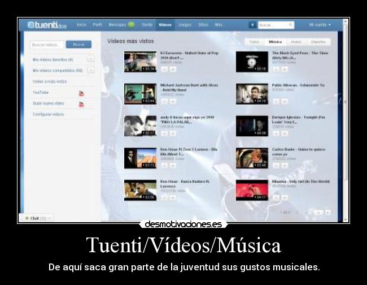Share the Carlos Baute video

(x=276, y=166)
